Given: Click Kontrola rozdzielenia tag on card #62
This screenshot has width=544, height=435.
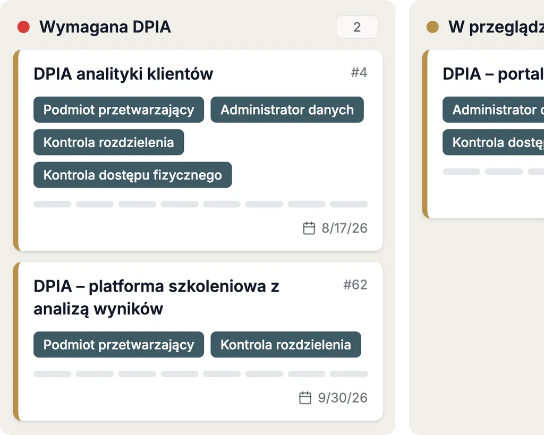Looking at the screenshot, I should pyautogui.click(x=285, y=345).
